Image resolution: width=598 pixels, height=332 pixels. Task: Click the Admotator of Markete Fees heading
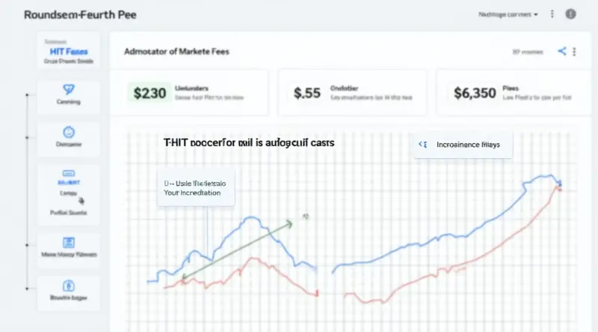pyautogui.click(x=176, y=51)
